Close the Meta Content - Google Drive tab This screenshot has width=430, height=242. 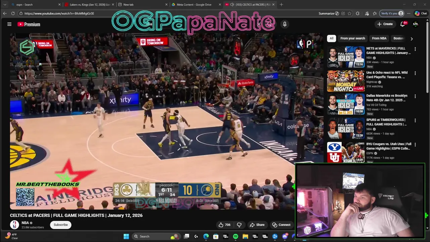point(220,4)
